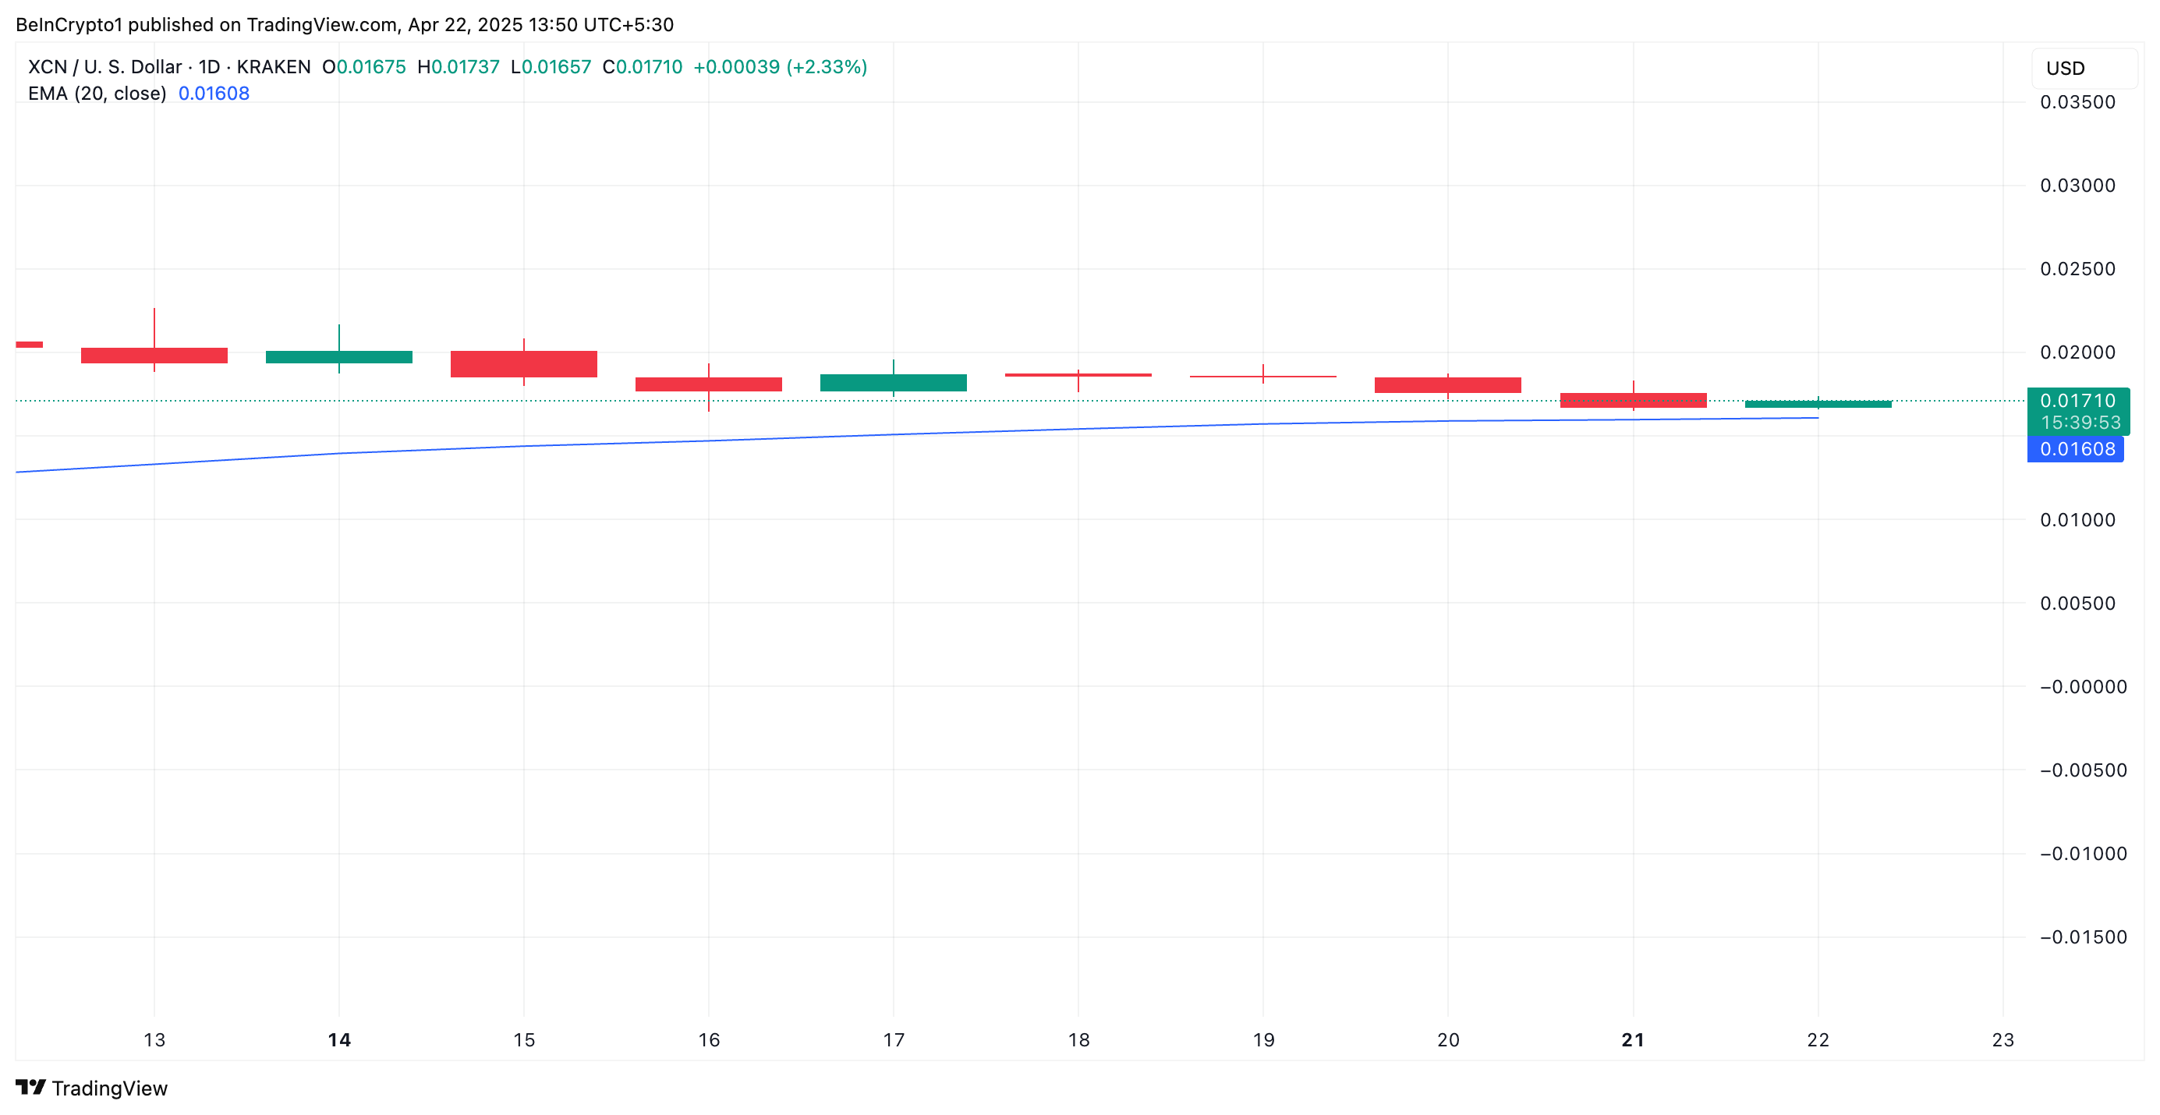
Task: Click the red candle with long wick on 13
Action: point(154,356)
